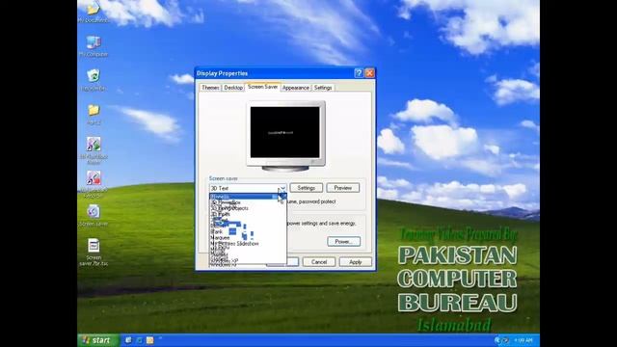Select the Recycle Bin desktop icon
The image size is (617, 347).
tap(94, 79)
